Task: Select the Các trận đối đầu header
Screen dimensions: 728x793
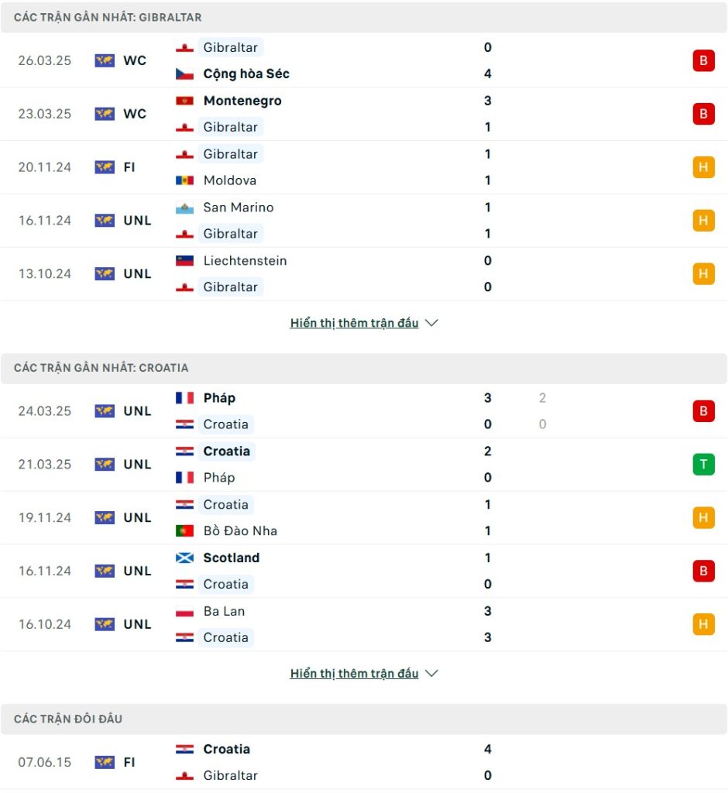Action: [x=364, y=719]
